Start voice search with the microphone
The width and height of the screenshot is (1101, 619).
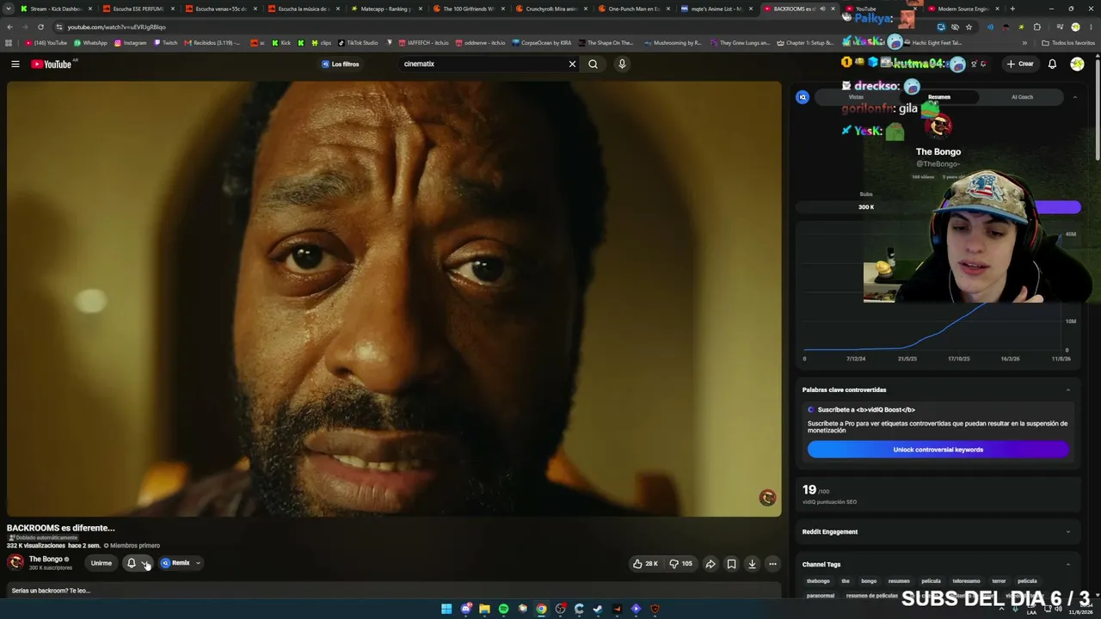[x=622, y=64]
